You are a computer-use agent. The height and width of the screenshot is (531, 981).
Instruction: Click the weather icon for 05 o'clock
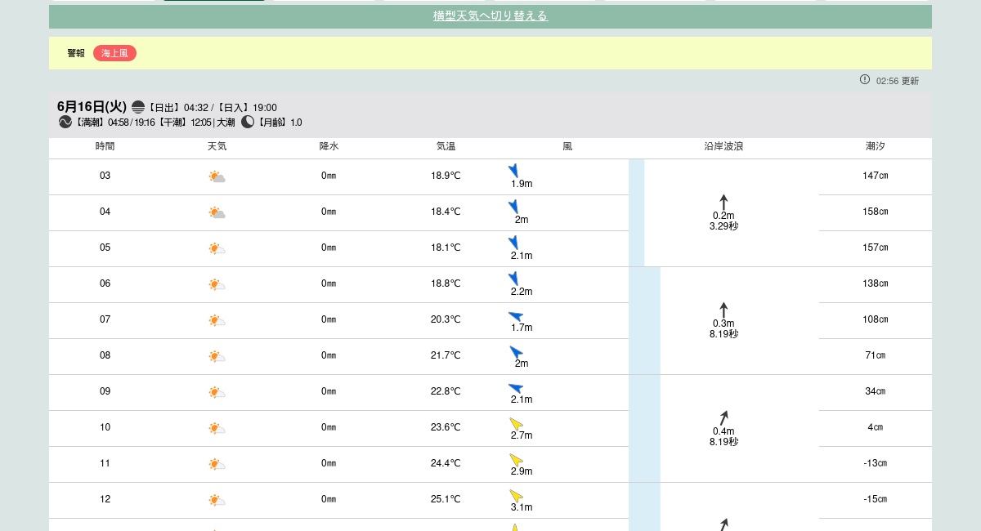click(x=217, y=248)
